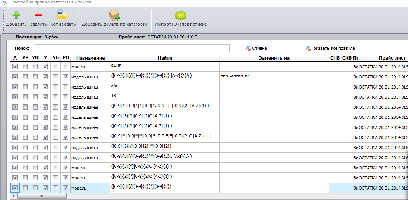Toggle УБ checkbox in а/ш row
408x200 pixels.
coord(55,87)
